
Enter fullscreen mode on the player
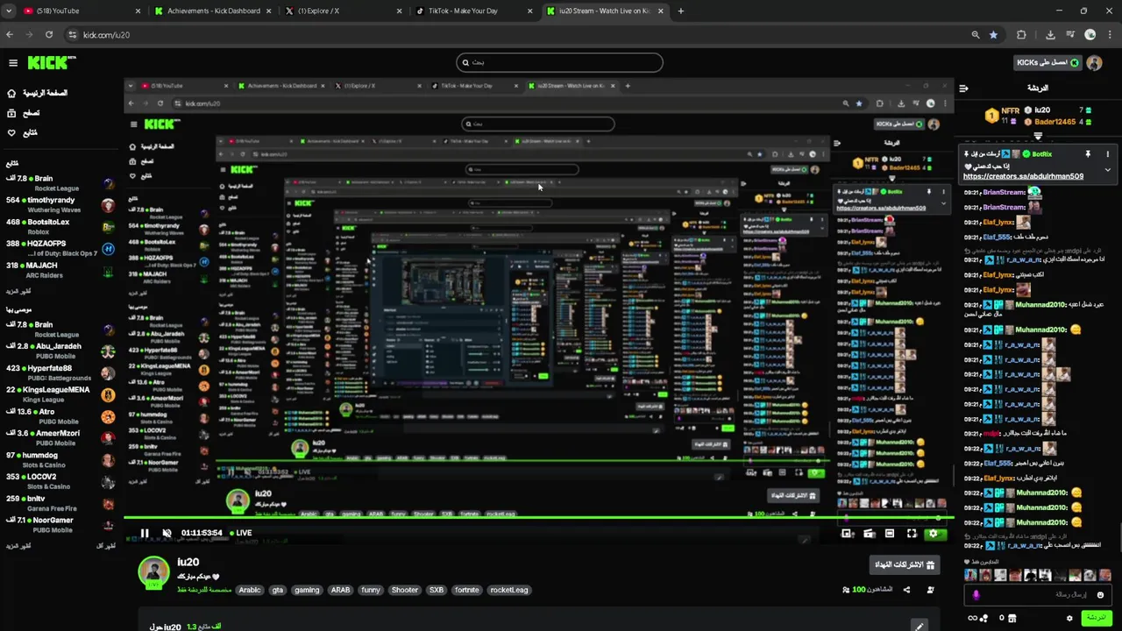[912, 533]
